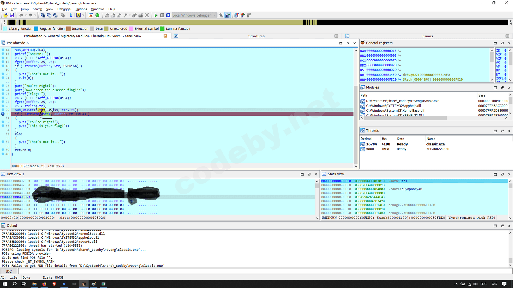
Task: Click the blue down-arrow jump icon
Action: (x=71, y=15)
